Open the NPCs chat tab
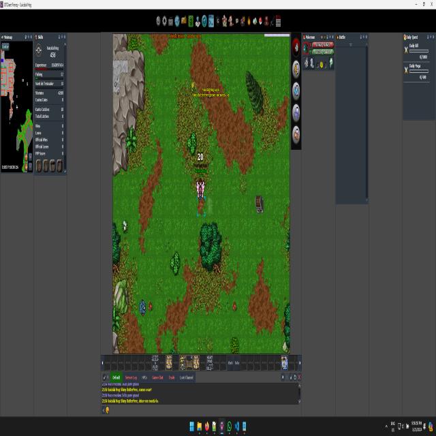 point(144,377)
